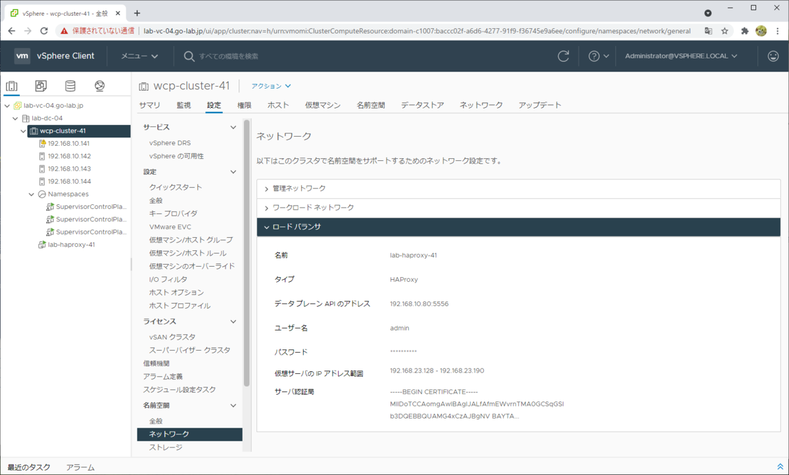Open vSAN クラスタ license page
Viewport: 789px width, 475px height.
pos(172,337)
